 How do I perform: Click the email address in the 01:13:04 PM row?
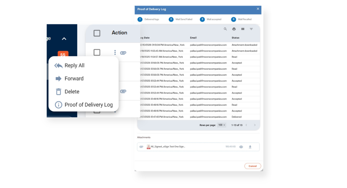pyautogui.click(x=208, y=45)
